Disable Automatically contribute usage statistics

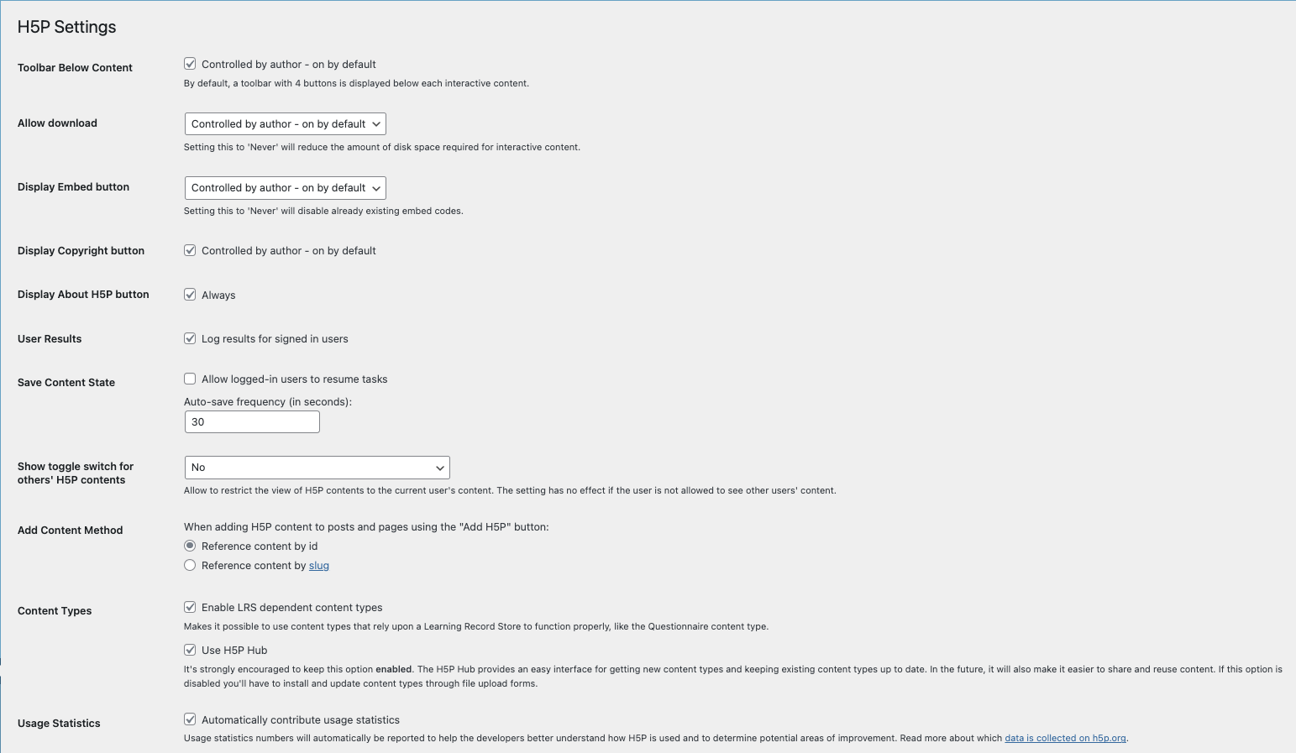190,719
